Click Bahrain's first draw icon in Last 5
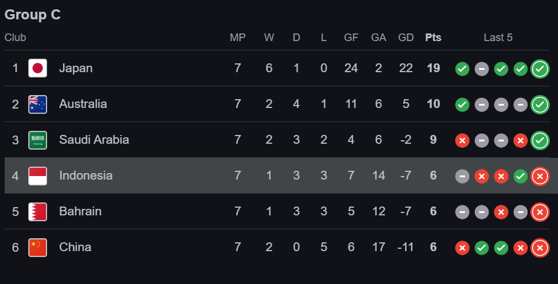The height and width of the screenshot is (284, 558). coord(462,212)
